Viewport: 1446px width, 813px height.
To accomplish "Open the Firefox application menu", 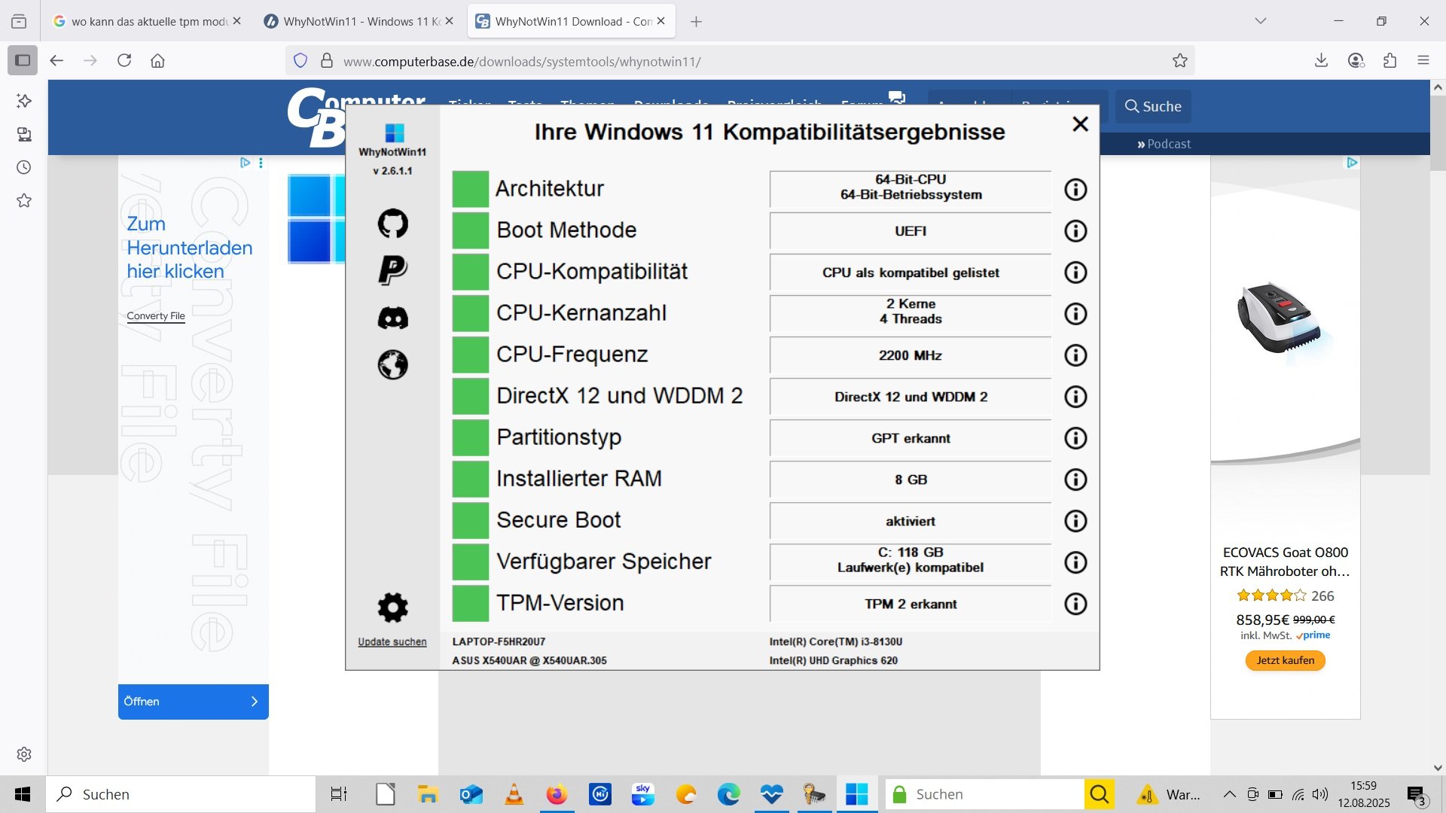I will click(x=1423, y=61).
